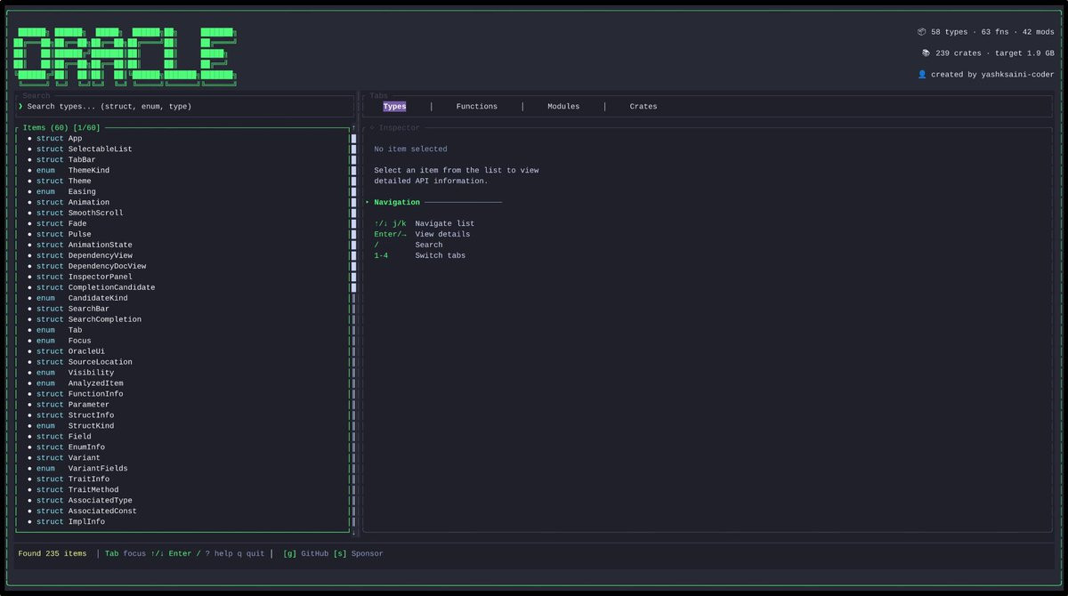Click '239 crates · target 1.9 GB' text
The width and height of the screenshot is (1068, 596).
995,53
